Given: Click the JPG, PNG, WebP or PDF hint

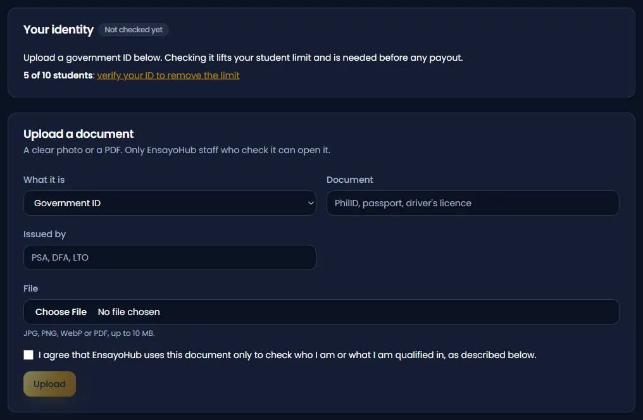Looking at the screenshot, I should pyautogui.click(x=89, y=333).
